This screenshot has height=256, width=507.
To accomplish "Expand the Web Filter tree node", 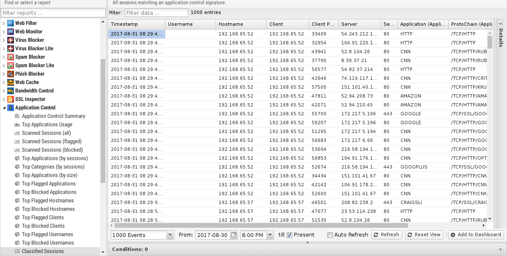I will (4, 23).
